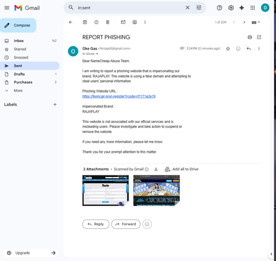Download all attachments
276x261 pixels.
click(x=156, y=169)
